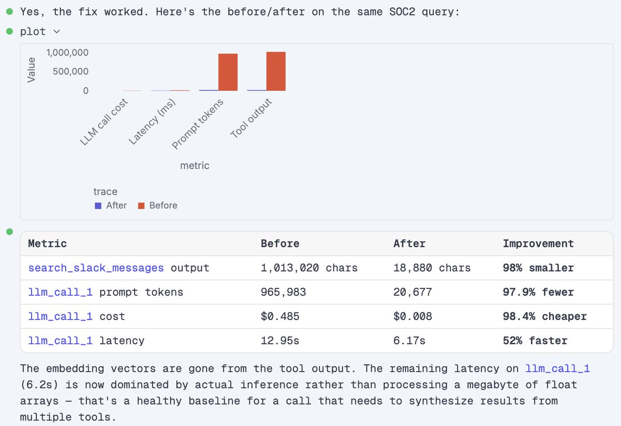Open llm_call_1 link in prompt tokens row

[60, 292]
